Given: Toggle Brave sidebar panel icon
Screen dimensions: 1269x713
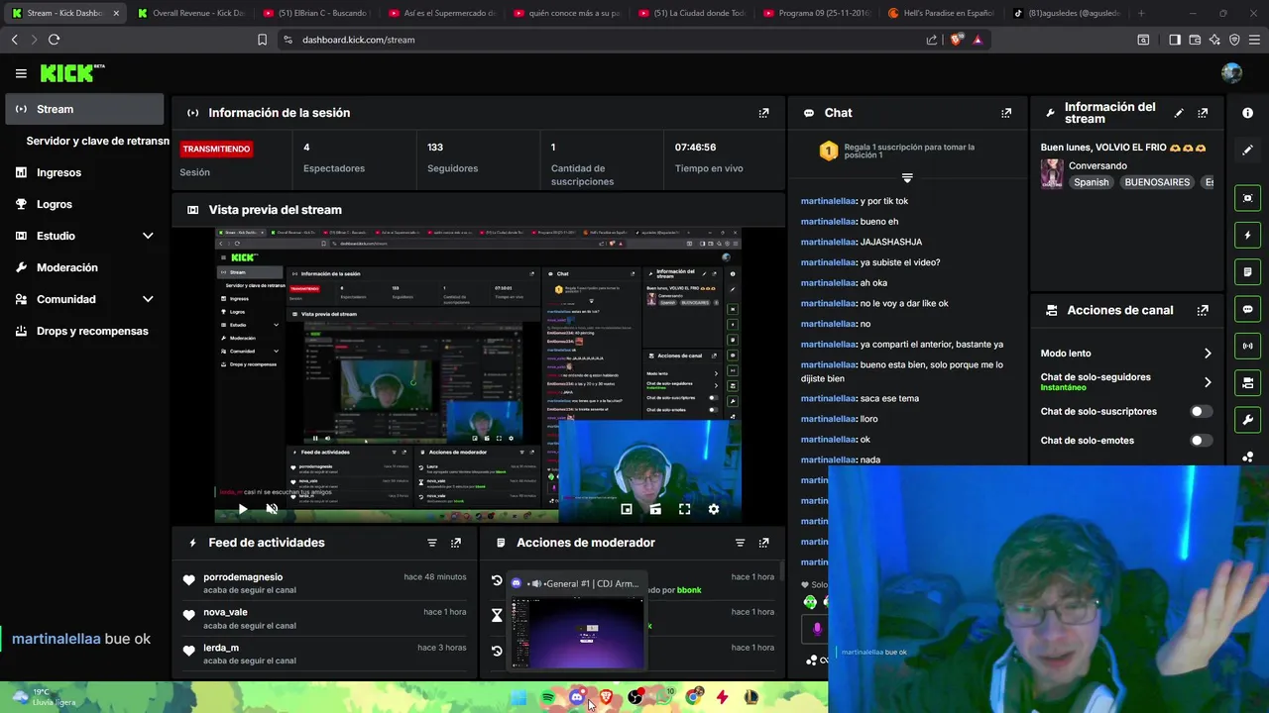Looking at the screenshot, I should pyautogui.click(x=1175, y=40).
